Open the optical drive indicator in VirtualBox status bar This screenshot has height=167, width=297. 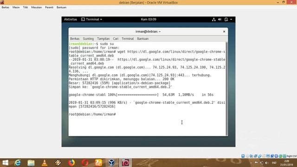(x=247, y=156)
